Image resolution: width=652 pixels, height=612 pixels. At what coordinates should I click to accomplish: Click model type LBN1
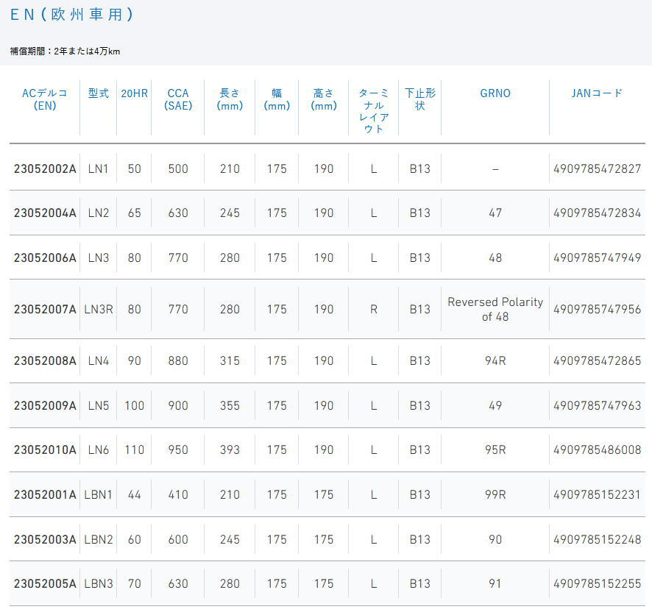point(98,495)
